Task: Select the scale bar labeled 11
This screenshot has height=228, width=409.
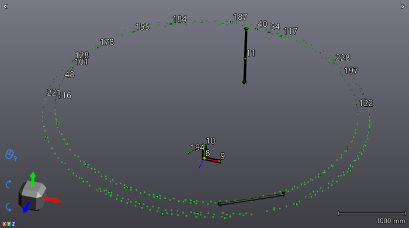Action: coord(245,56)
